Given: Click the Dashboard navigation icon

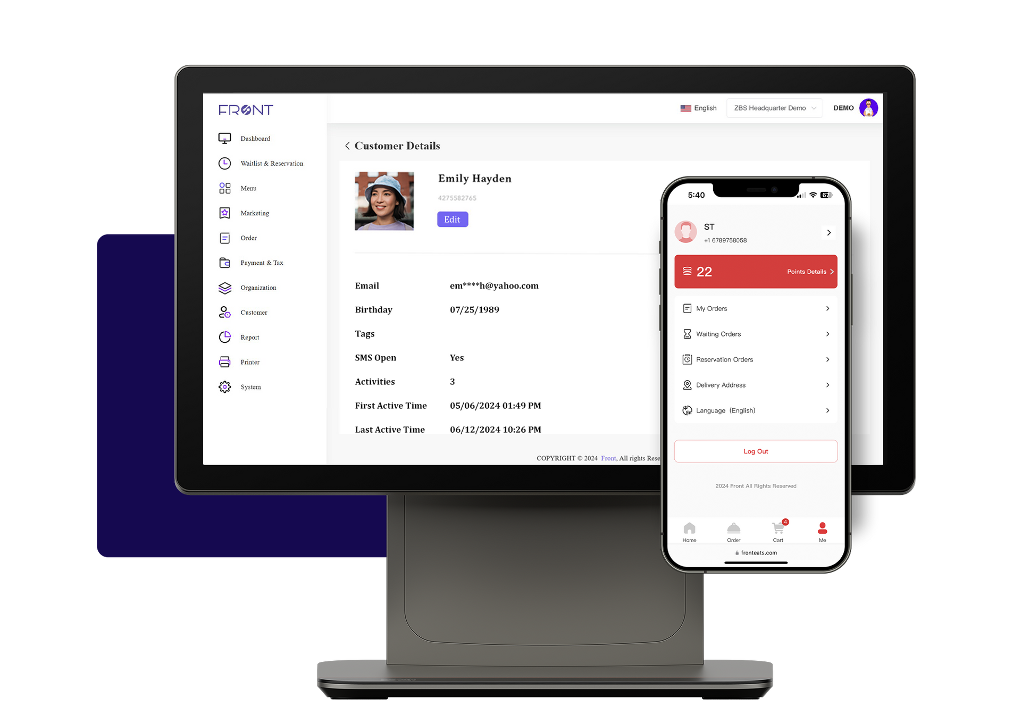Looking at the screenshot, I should click(223, 138).
